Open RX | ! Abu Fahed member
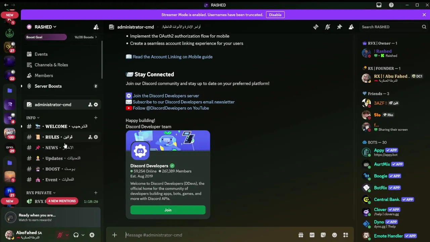The width and height of the screenshot is (430, 242). click(x=392, y=78)
